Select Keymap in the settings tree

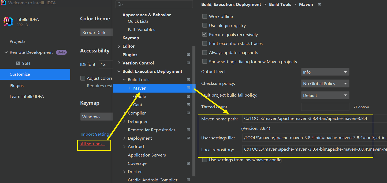[131, 38]
